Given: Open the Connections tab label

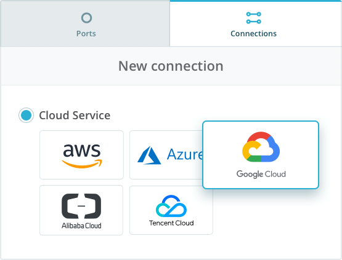Looking at the screenshot, I should click(253, 34).
